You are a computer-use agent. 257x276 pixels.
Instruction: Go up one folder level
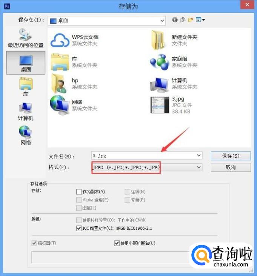click(x=183, y=20)
